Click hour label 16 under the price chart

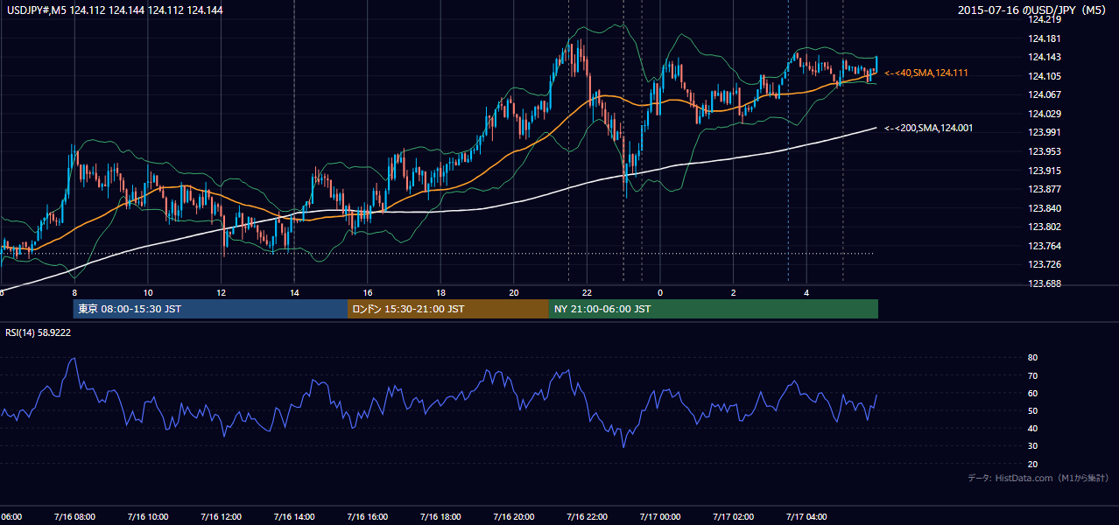[x=368, y=292]
